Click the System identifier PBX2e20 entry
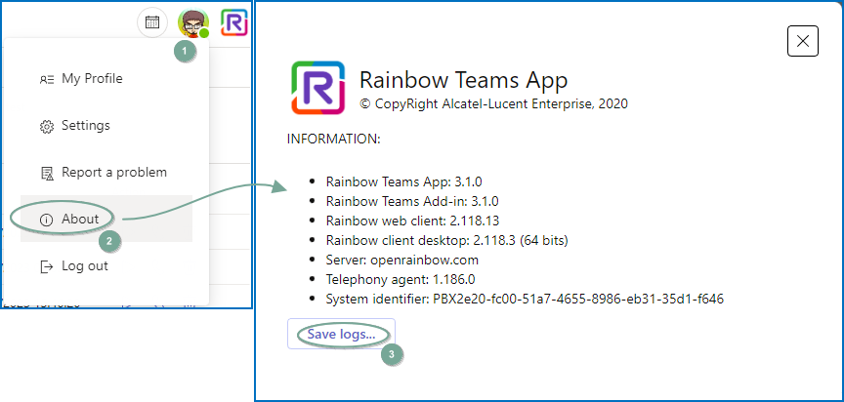844x402 pixels. tap(525, 299)
